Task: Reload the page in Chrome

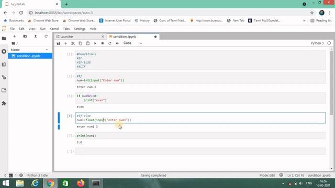Action: point(21,13)
